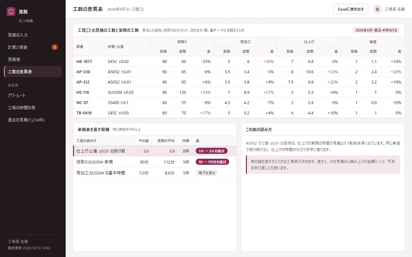This screenshot has height=257, width=412.
Task: Click the Excelに書き出す button
Action: (351, 9)
